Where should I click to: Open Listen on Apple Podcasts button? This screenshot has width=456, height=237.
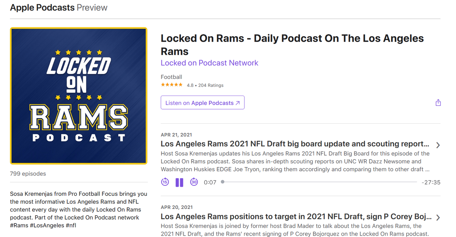202,103
